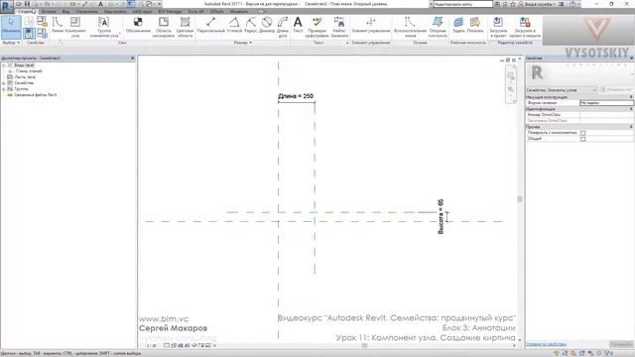635x357 pixels.
Task: Click the Номер OmniClass value field
Action: 606,115
